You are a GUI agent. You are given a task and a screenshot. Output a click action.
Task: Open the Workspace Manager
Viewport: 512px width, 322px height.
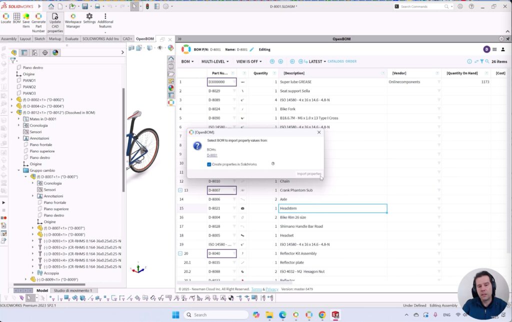[73, 21]
